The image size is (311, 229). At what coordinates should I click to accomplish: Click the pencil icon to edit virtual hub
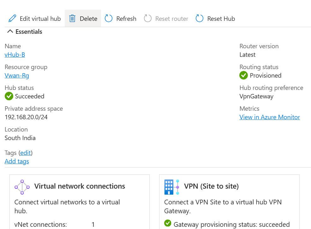tap(12, 18)
